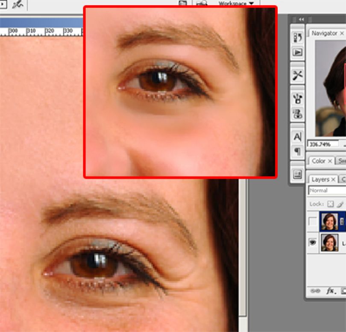Open the Clone Source panel icon
This screenshot has width=346, height=332.
pos(297,114)
